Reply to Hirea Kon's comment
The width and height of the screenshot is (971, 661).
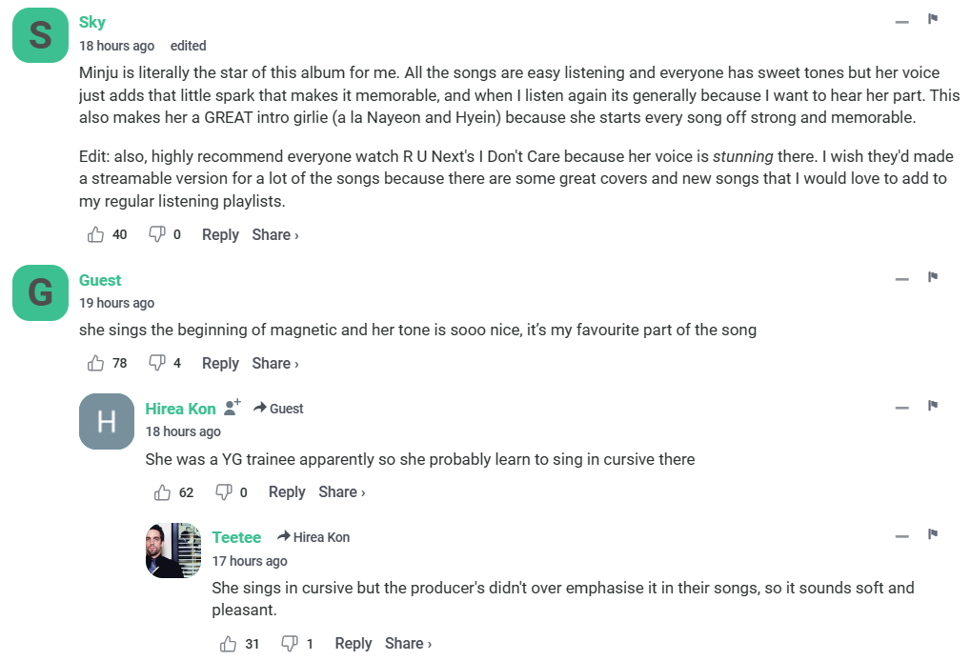point(287,491)
